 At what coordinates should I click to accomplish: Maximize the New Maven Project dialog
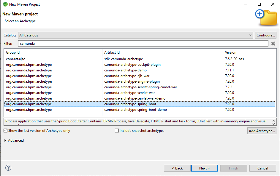point(259,4)
